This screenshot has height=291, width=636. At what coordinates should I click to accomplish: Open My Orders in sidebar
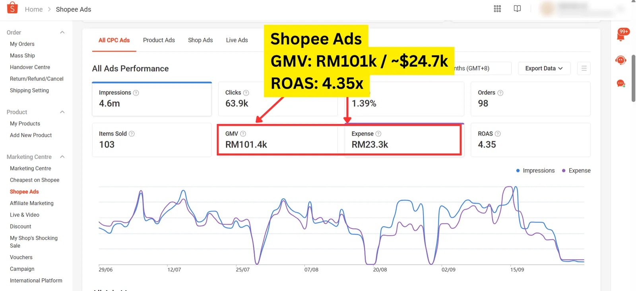[x=22, y=44]
